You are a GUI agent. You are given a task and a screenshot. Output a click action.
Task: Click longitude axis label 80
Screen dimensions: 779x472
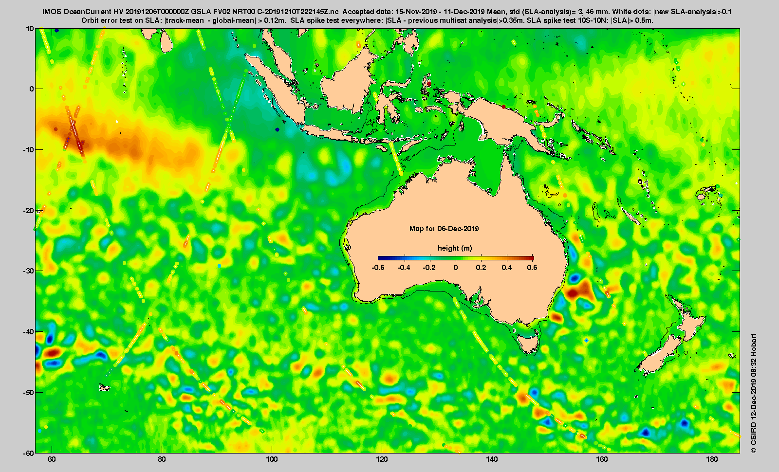pyautogui.click(x=162, y=459)
